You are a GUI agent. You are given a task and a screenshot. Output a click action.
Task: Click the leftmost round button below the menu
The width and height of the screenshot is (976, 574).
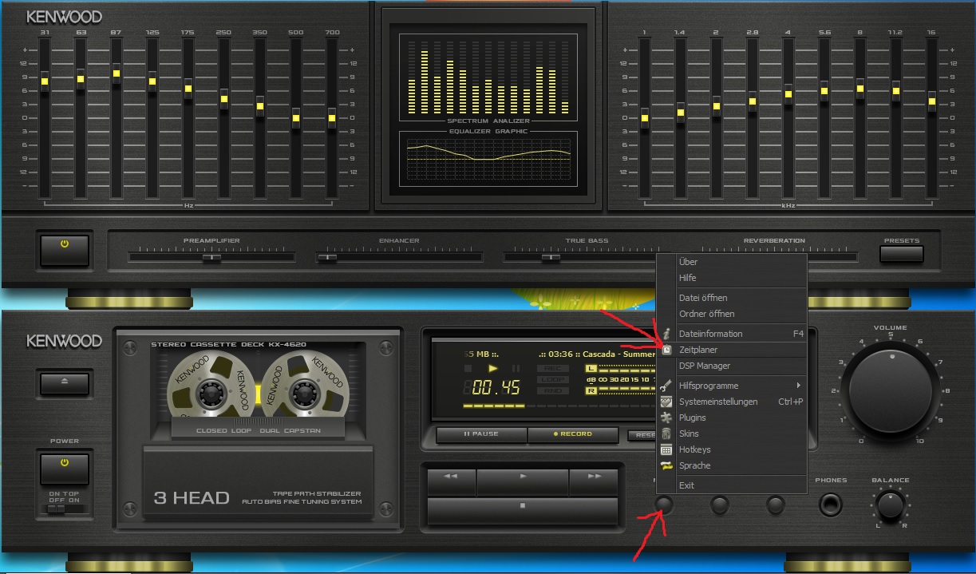[663, 504]
